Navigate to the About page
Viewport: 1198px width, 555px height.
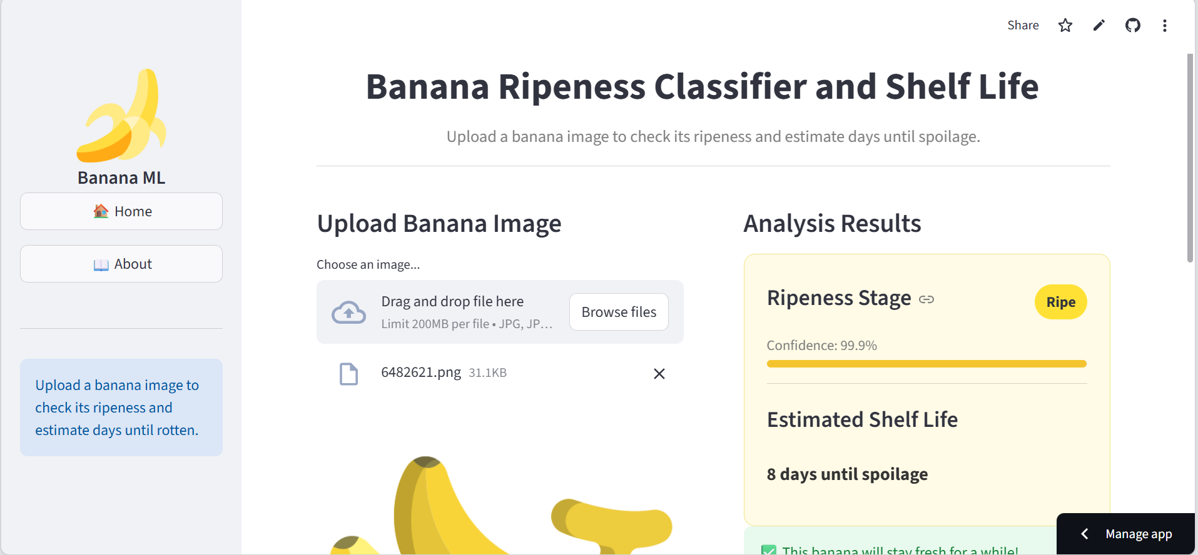121,264
